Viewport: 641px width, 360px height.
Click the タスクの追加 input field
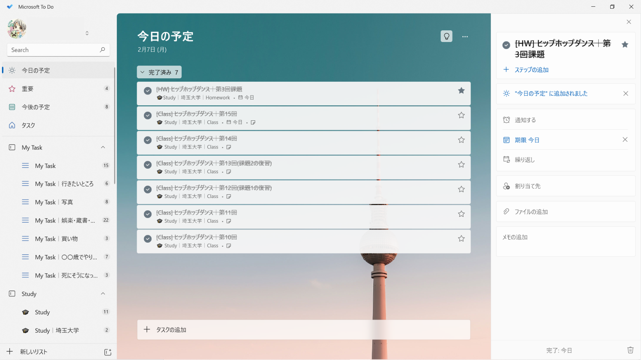click(x=303, y=330)
